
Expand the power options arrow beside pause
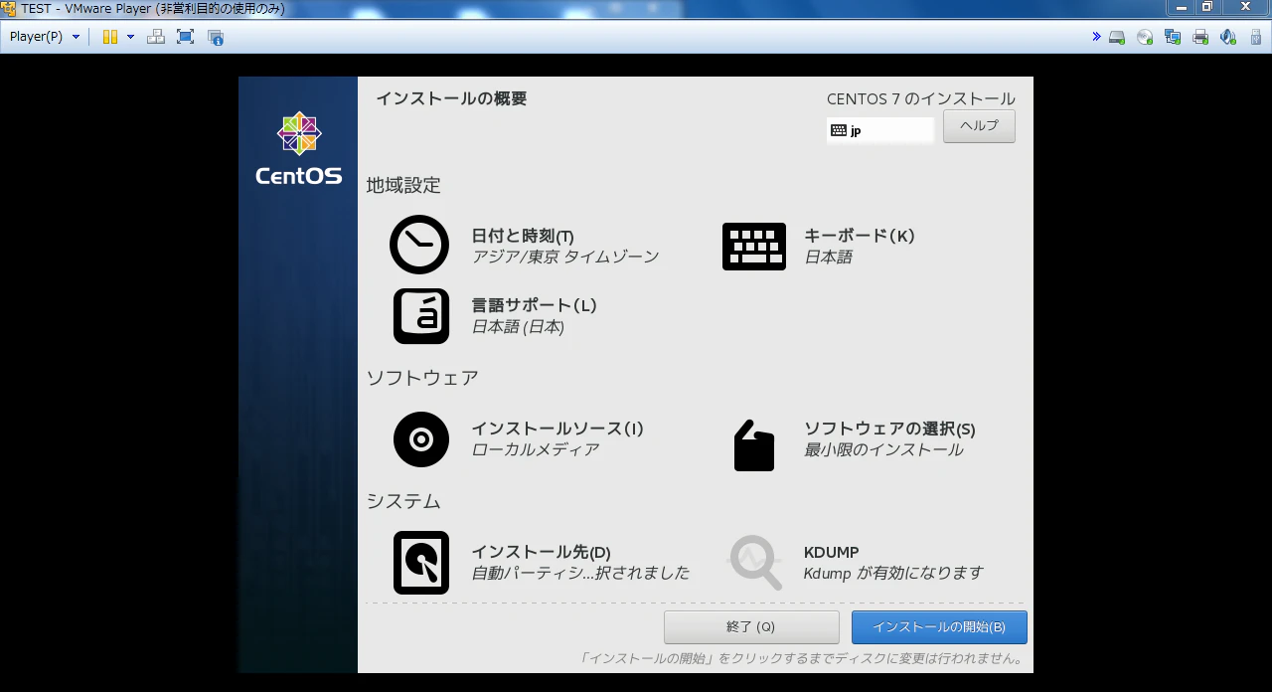(130, 37)
